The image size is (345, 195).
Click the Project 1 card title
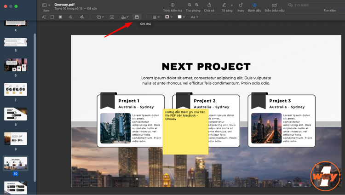(x=129, y=101)
